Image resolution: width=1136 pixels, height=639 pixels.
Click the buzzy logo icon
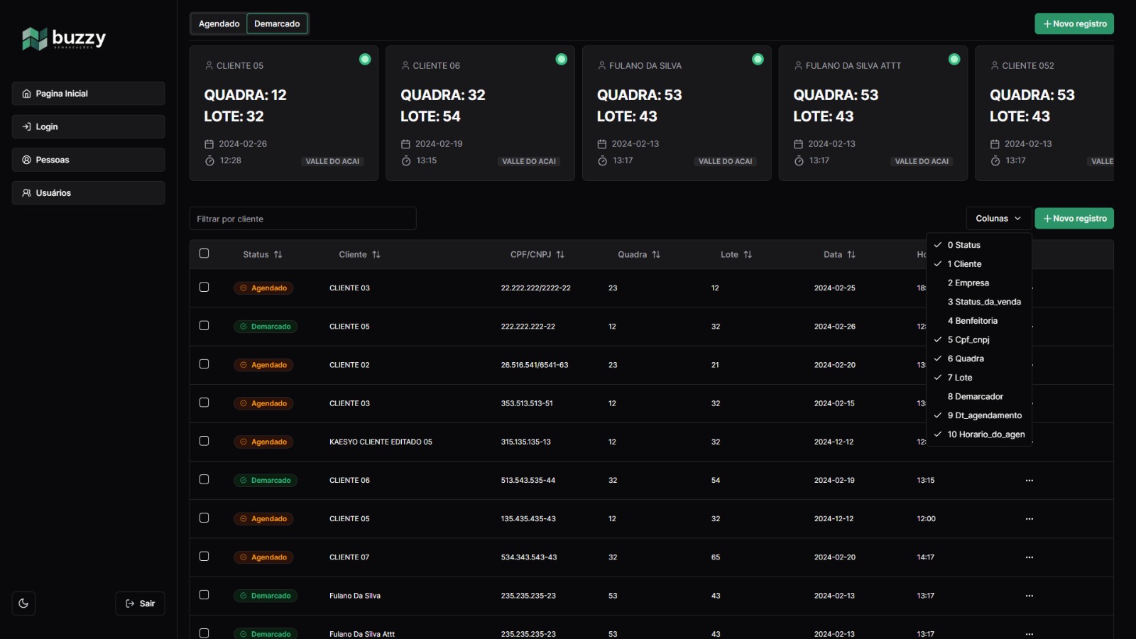click(x=34, y=38)
